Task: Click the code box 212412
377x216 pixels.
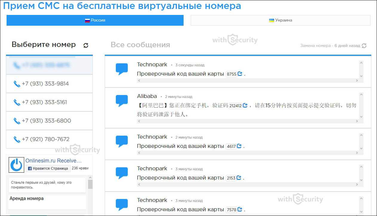Action: (236, 106)
